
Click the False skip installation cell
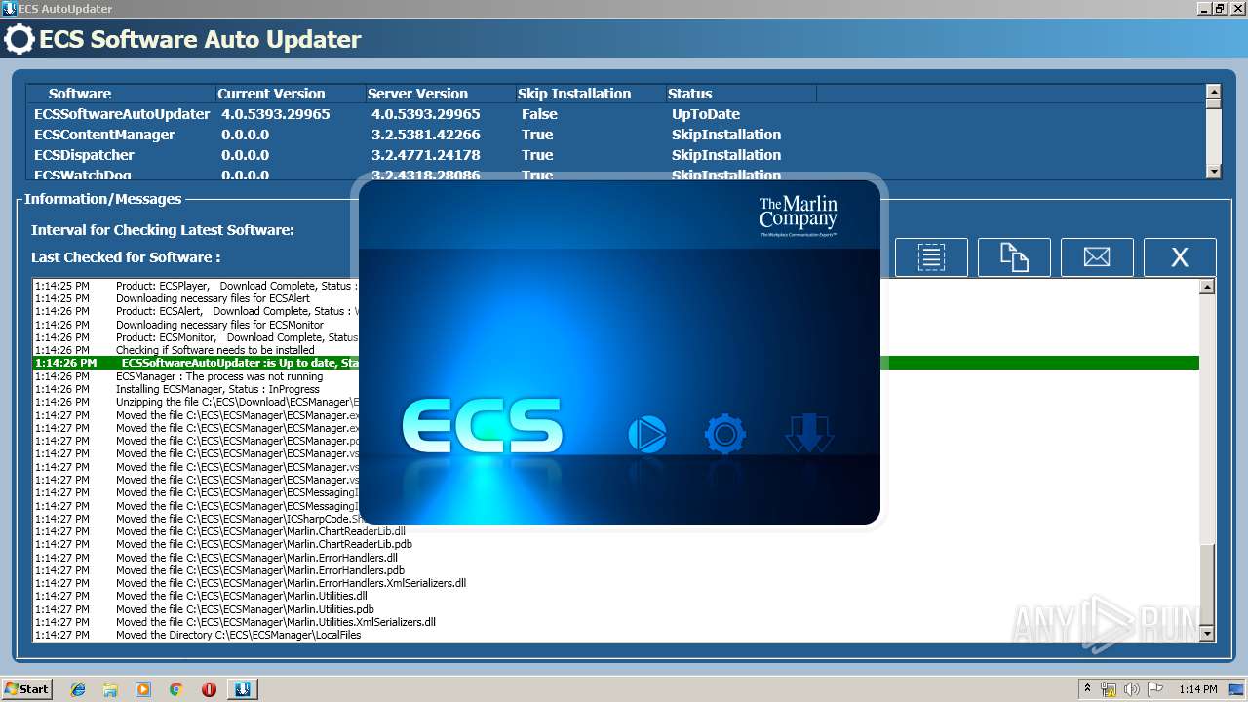pos(539,114)
